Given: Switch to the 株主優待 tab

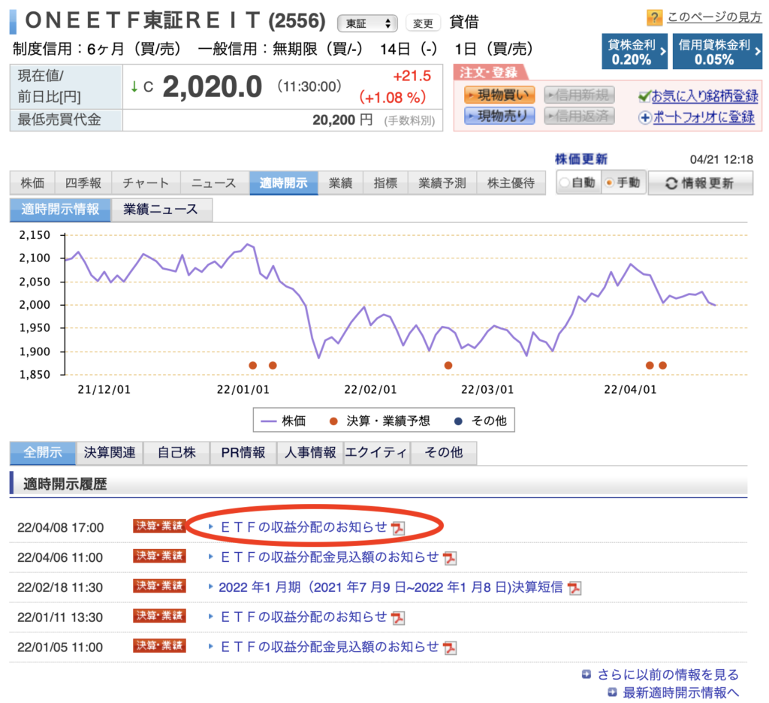Looking at the screenshot, I should (511, 183).
